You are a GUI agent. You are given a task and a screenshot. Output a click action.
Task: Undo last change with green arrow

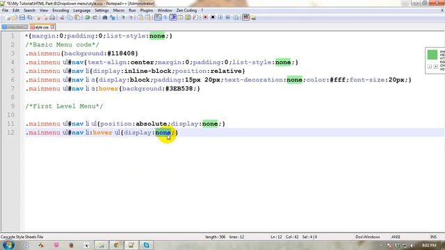point(88,17)
